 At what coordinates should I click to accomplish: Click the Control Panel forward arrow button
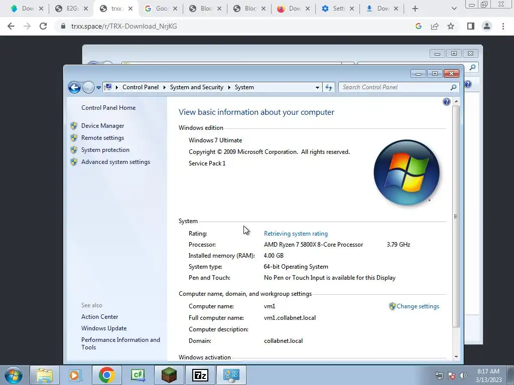click(x=88, y=87)
